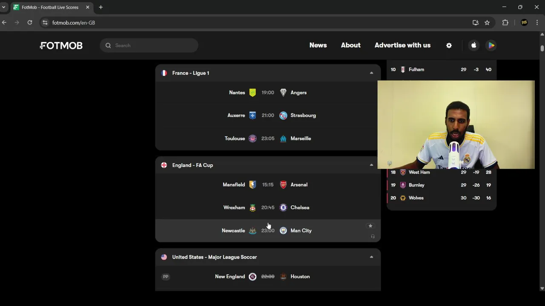545x306 pixels.
Task: Bookmark this page with star icon
Action: pyautogui.click(x=487, y=23)
